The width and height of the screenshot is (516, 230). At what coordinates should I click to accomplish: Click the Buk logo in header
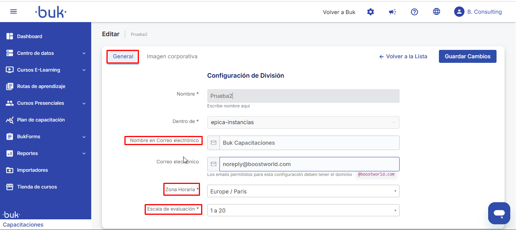pyautogui.click(x=51, y=12)
